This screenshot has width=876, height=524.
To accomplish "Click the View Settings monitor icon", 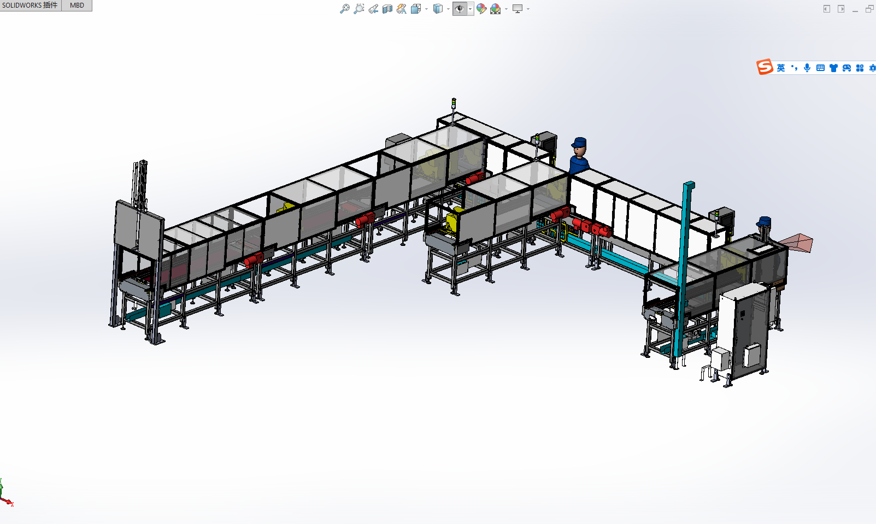I will point(518,9).
